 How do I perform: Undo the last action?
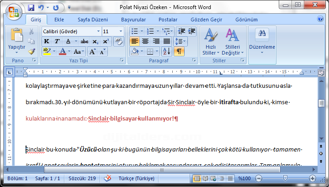pos(41,8)
